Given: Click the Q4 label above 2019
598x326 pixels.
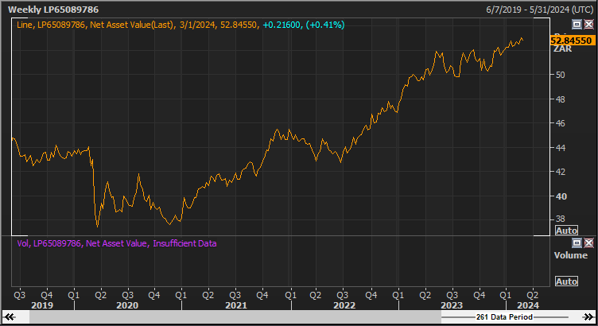Looking at the screenshot, I should pos(47,295).
